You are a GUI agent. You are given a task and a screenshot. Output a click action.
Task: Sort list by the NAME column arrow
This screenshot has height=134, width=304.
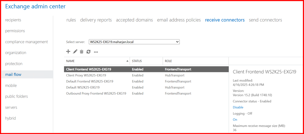(x=127, y=61)
